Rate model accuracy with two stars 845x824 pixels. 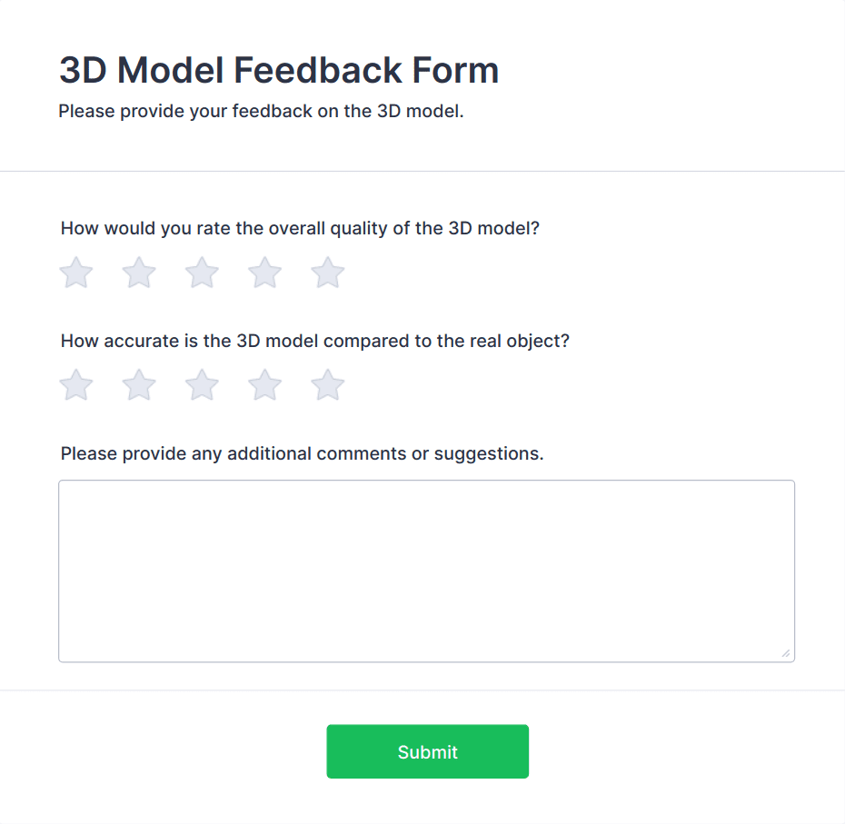(x=139, y=384)
